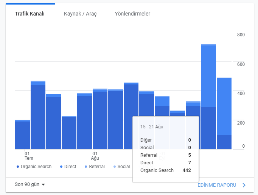Click the Direct legend label

[x=70, y=167]
